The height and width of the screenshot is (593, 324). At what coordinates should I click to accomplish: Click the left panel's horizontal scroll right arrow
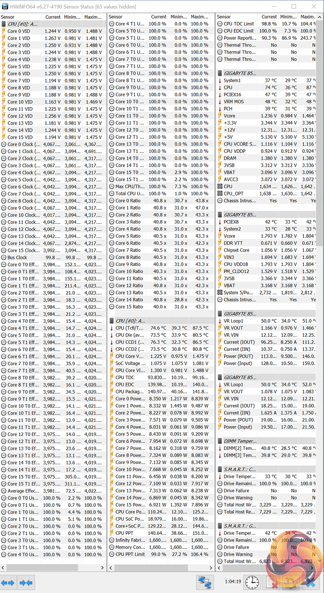[103, 567]
